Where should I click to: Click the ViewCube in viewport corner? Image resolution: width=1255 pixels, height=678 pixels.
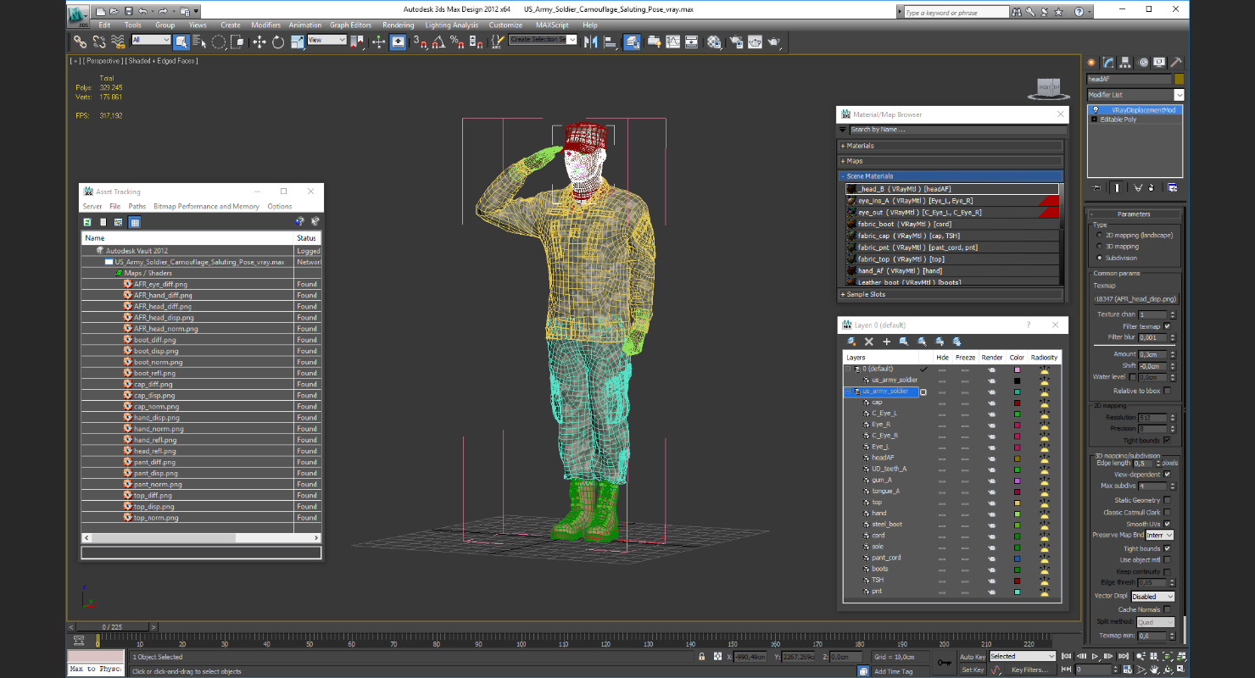pyautogui.click(x=1050, y=87)
